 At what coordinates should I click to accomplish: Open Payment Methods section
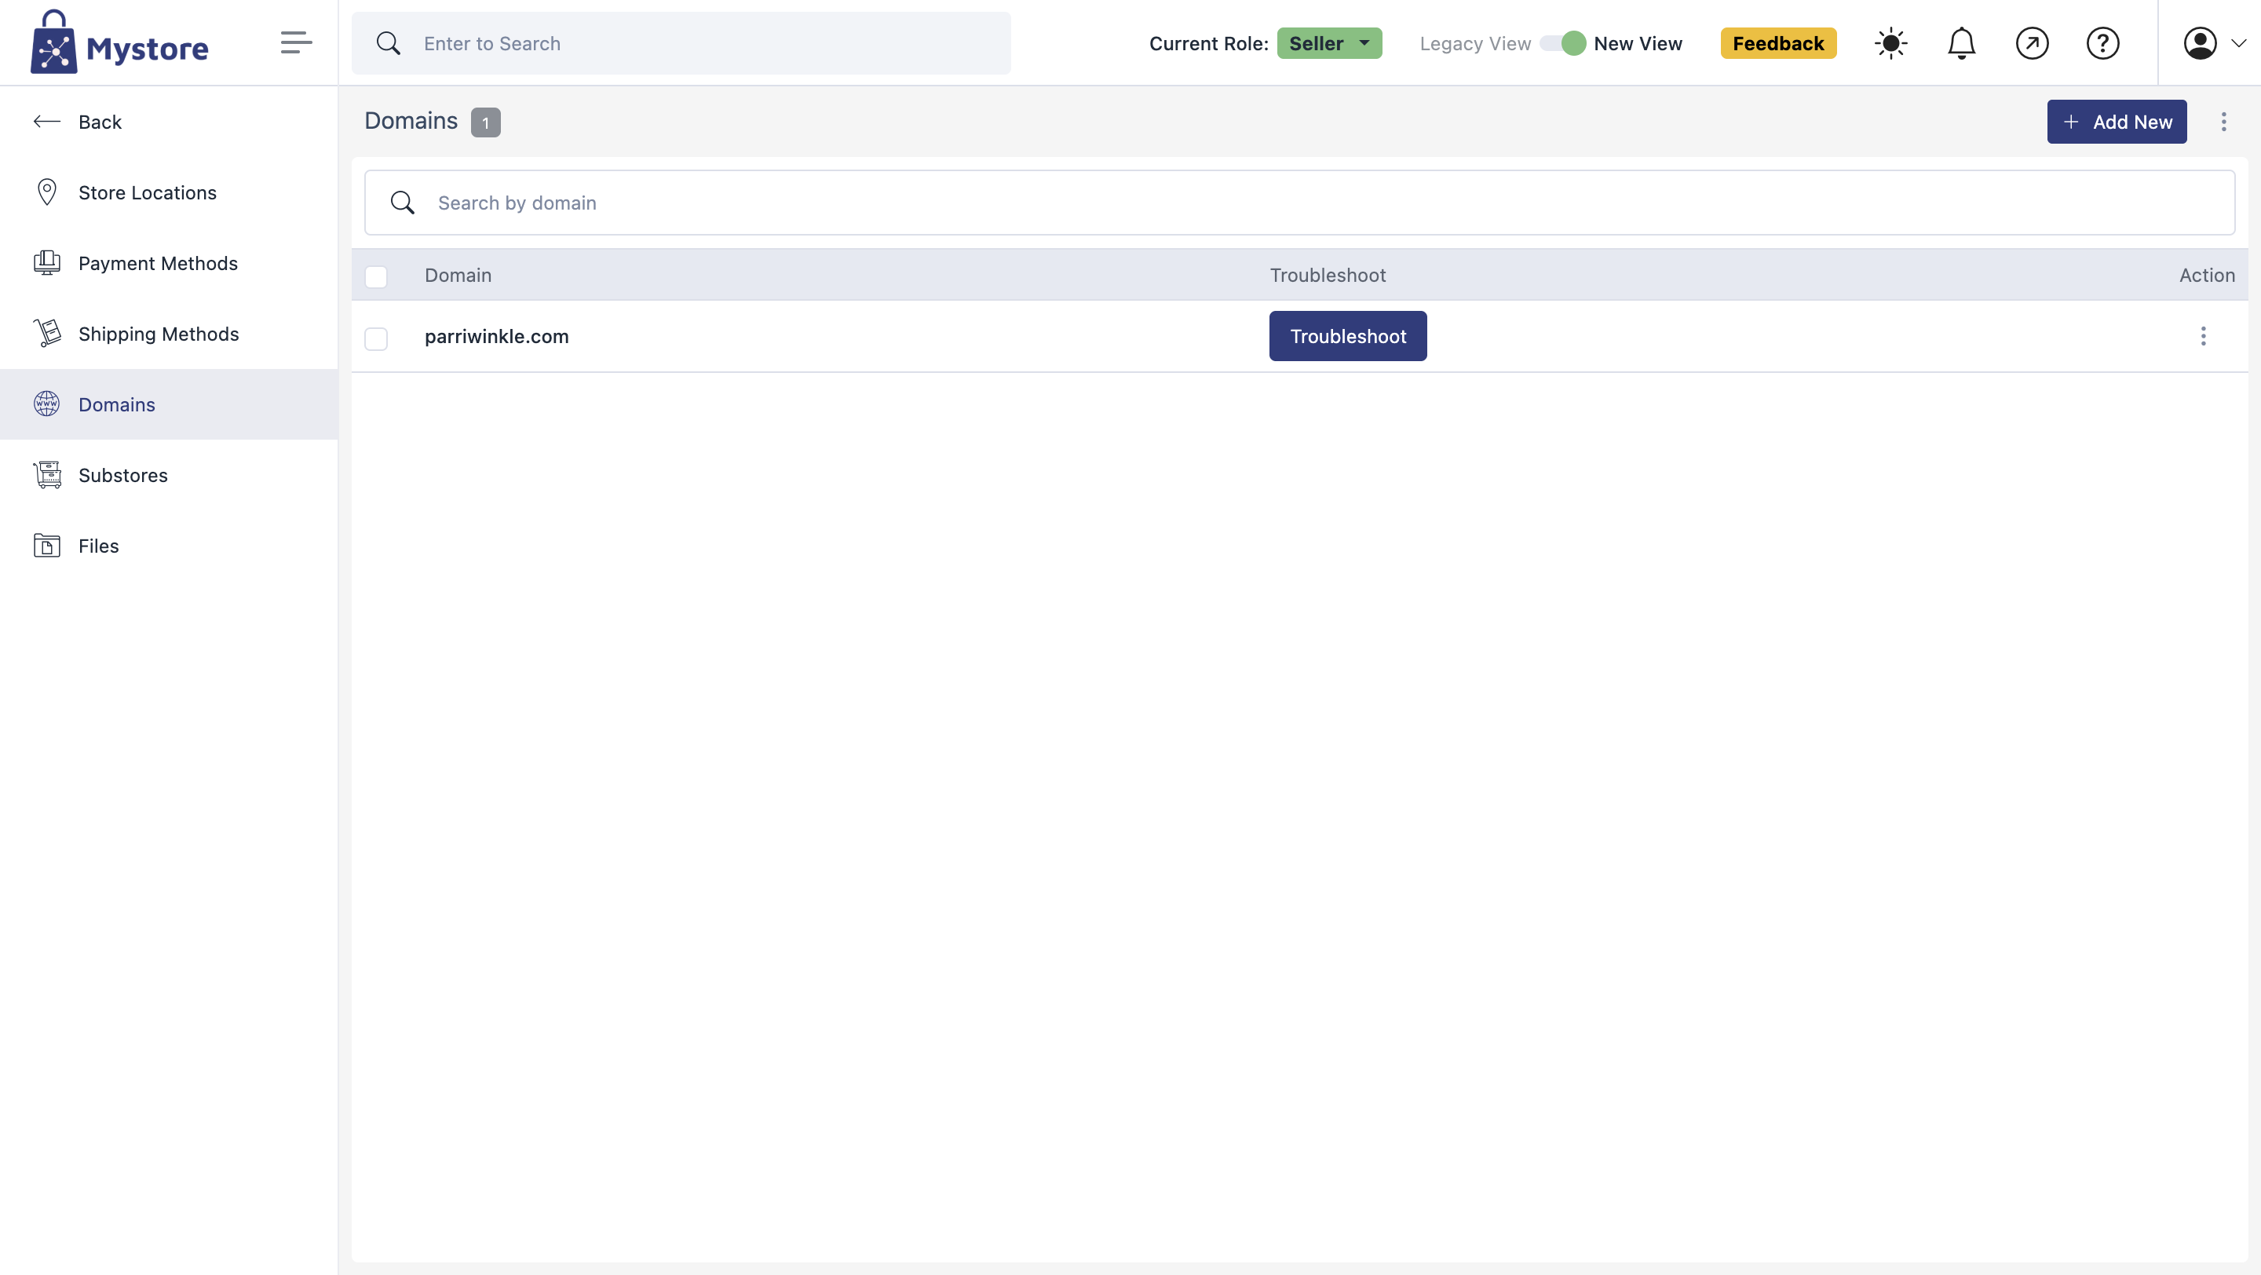[x=169, y=263]
